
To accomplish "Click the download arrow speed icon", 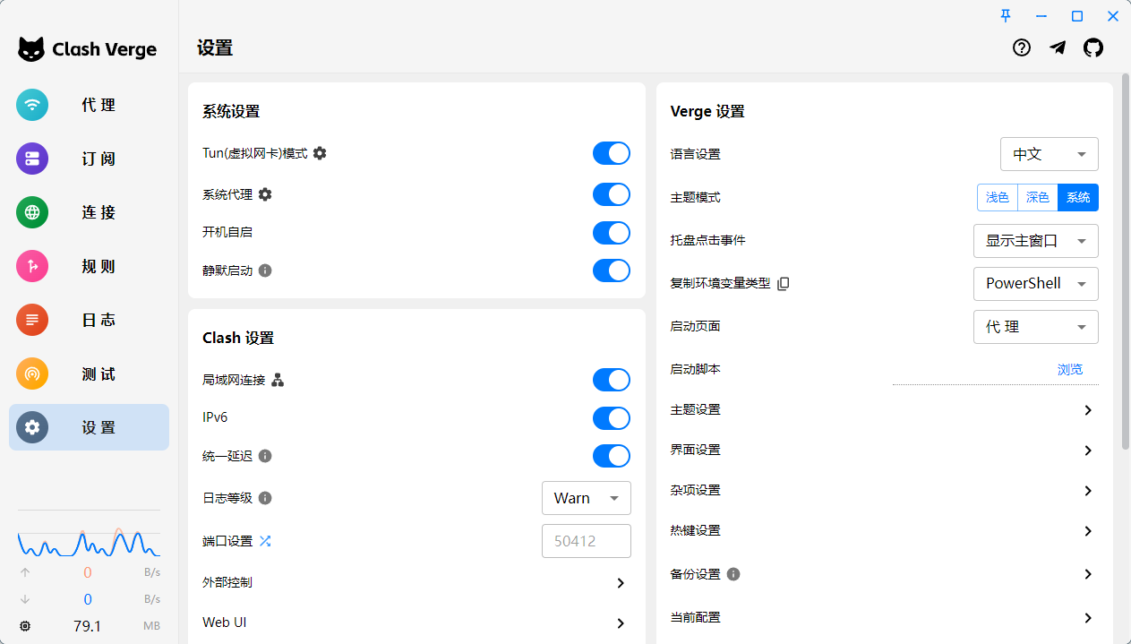I will coord(25,599).
